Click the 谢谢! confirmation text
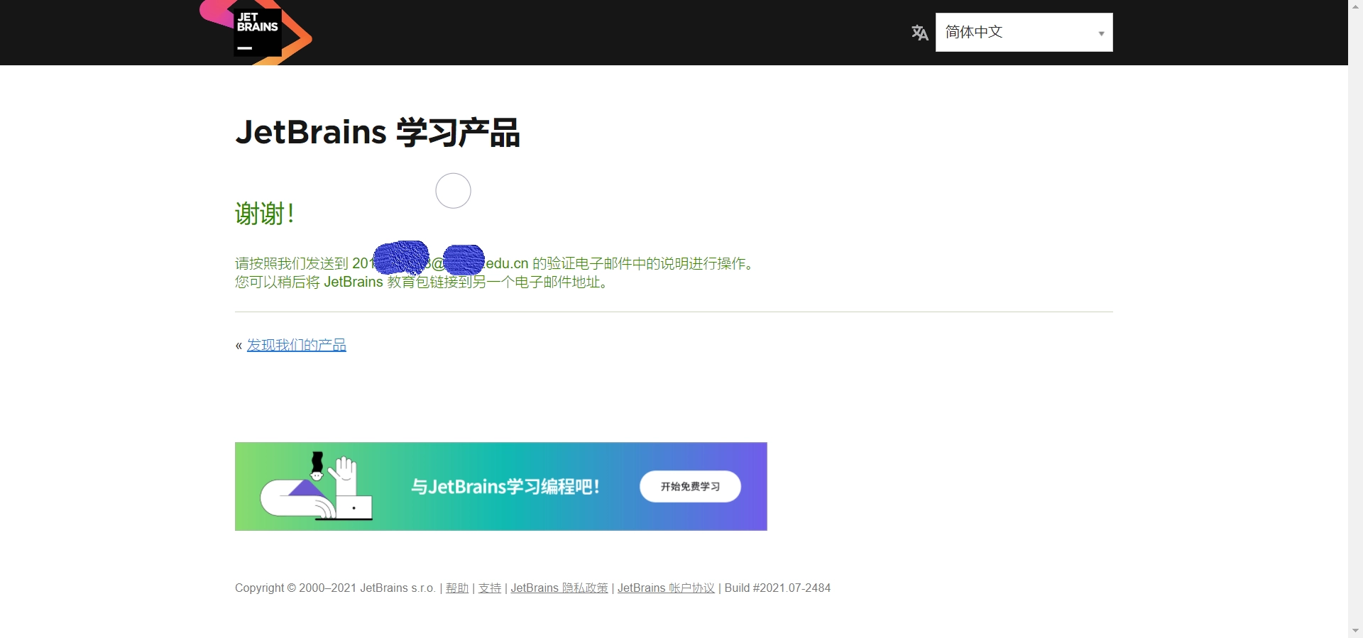This screenshot has height=638, width=1363. (x=265, y=214)
